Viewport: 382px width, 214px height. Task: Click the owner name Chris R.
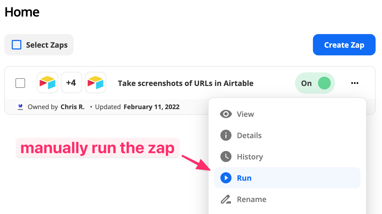[x=73, y=107]
